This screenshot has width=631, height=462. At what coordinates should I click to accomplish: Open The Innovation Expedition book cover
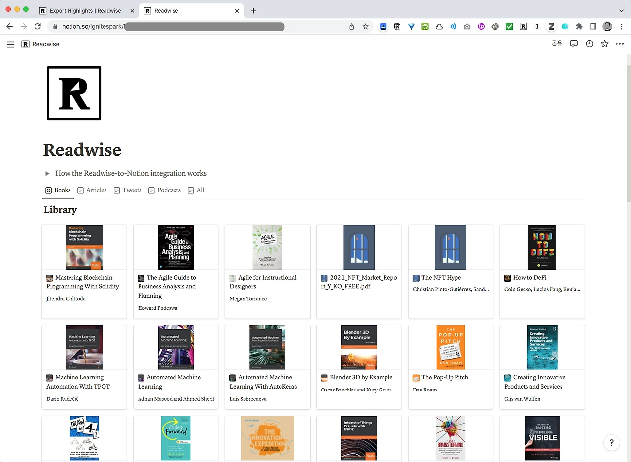click(268, 438)
